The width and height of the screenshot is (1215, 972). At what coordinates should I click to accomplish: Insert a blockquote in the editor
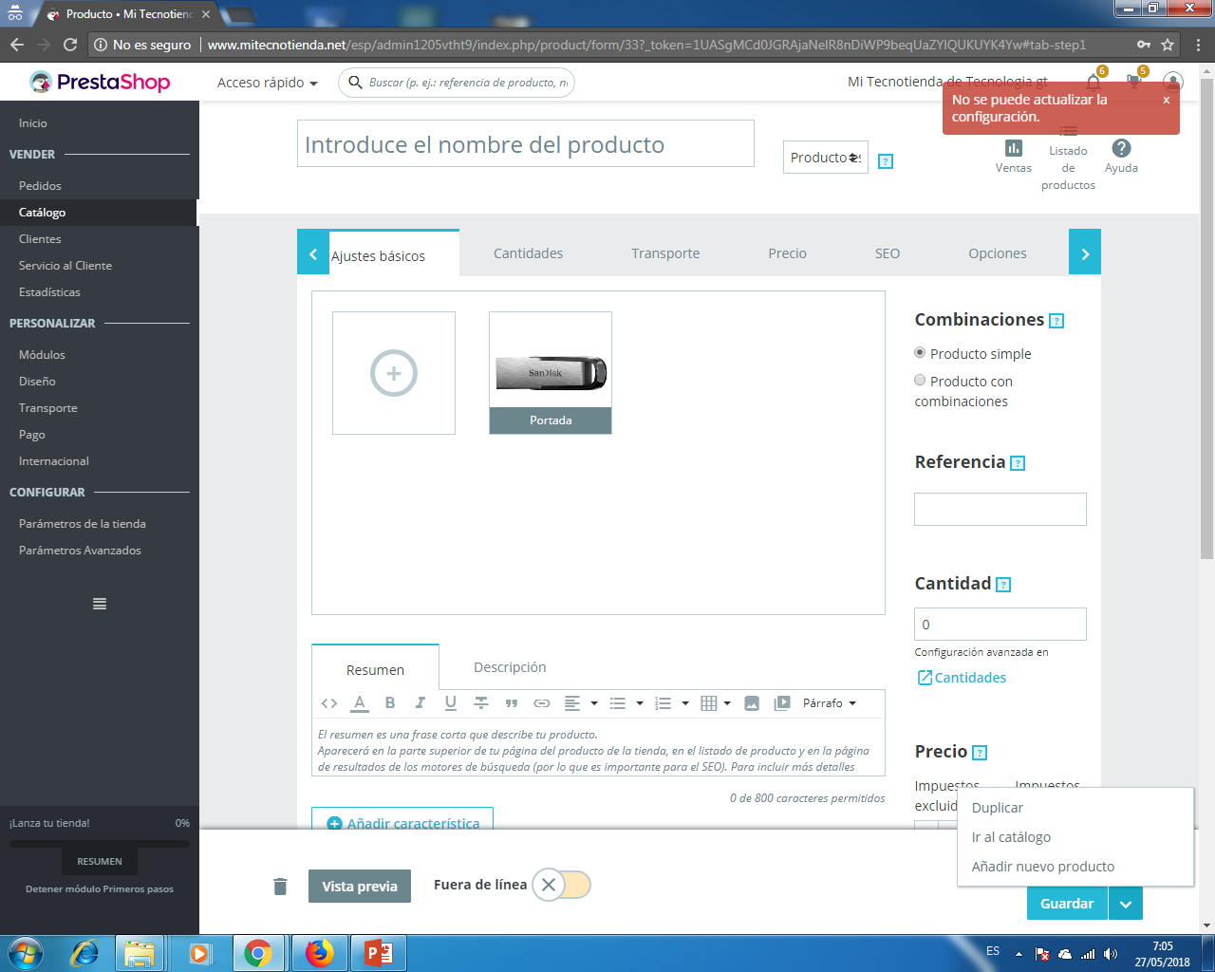tap(512, 703)
